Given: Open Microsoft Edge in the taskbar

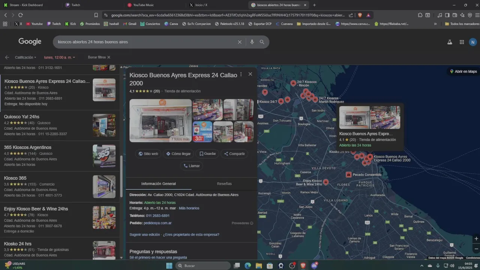Looking at the screenshot, I should 247,265.
